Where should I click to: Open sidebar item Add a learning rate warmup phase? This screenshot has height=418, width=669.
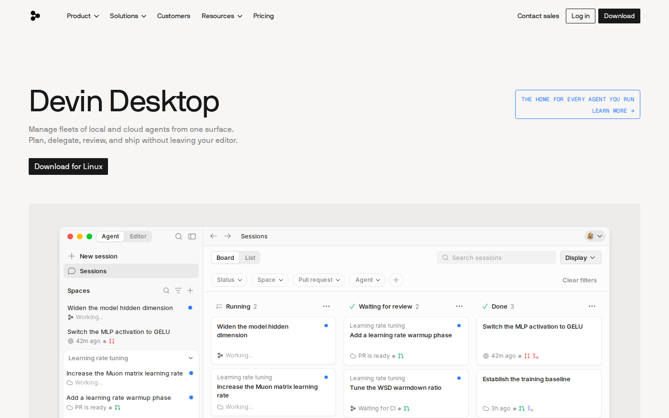point(130,402)
